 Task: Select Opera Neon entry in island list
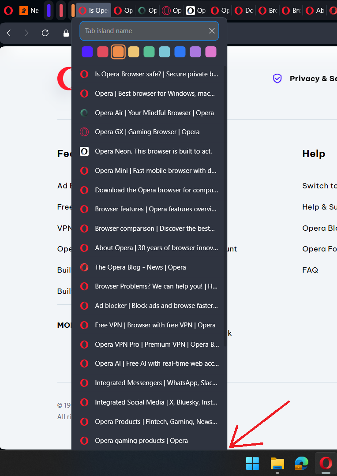(x=153, y=151)
